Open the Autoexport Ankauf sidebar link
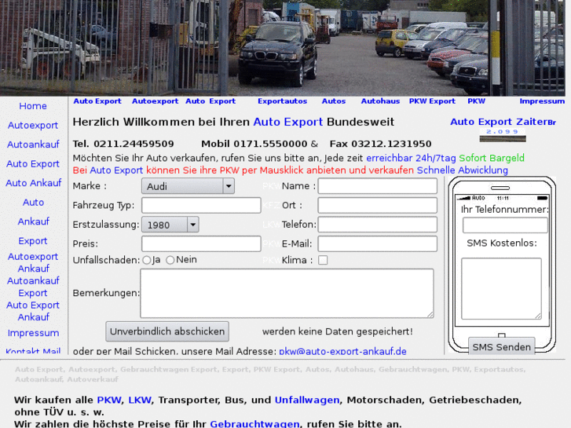The image size is (571, 428). tap(33, 262)
